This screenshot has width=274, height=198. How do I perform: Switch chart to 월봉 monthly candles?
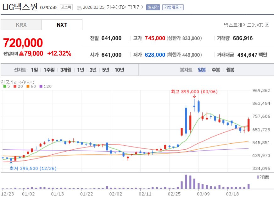tap(229, 70)
